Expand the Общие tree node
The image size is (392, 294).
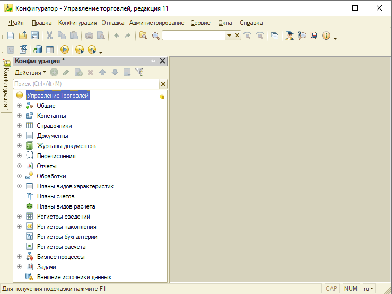(19, 105)
